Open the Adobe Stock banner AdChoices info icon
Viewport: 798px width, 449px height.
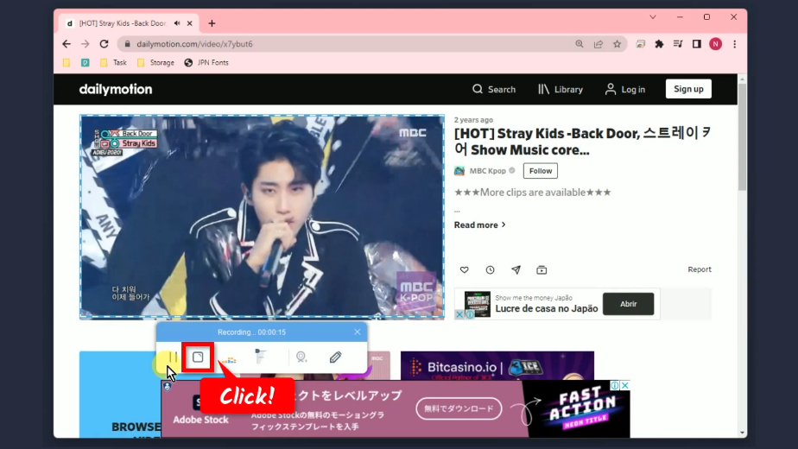(615, 385)
